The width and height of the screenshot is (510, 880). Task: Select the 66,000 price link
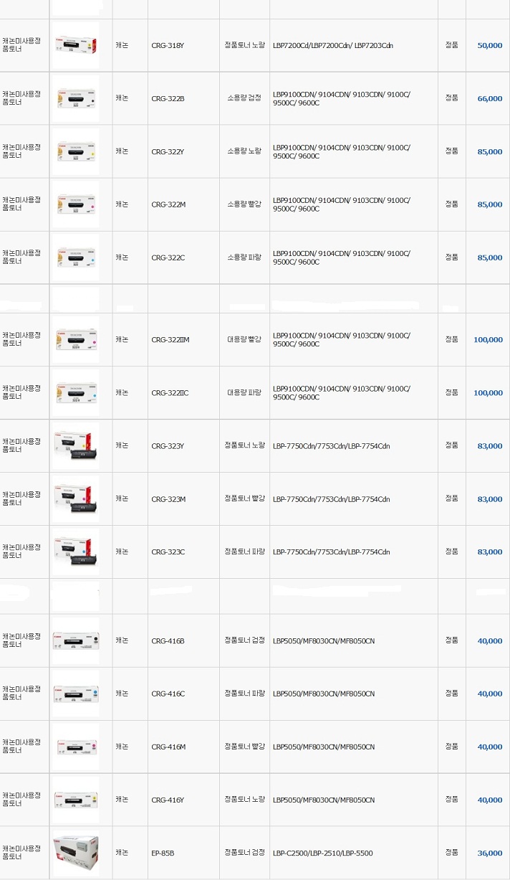tap(490, 99)
